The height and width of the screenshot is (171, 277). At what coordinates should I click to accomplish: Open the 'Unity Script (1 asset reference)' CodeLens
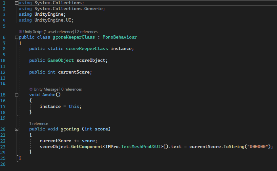click(49, 32)
